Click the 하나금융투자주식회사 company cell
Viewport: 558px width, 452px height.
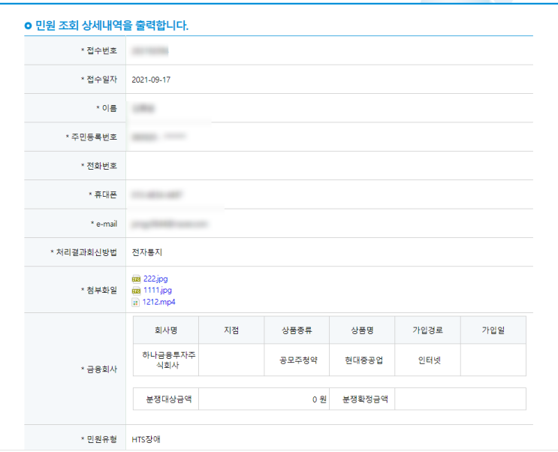coord(166,360)
